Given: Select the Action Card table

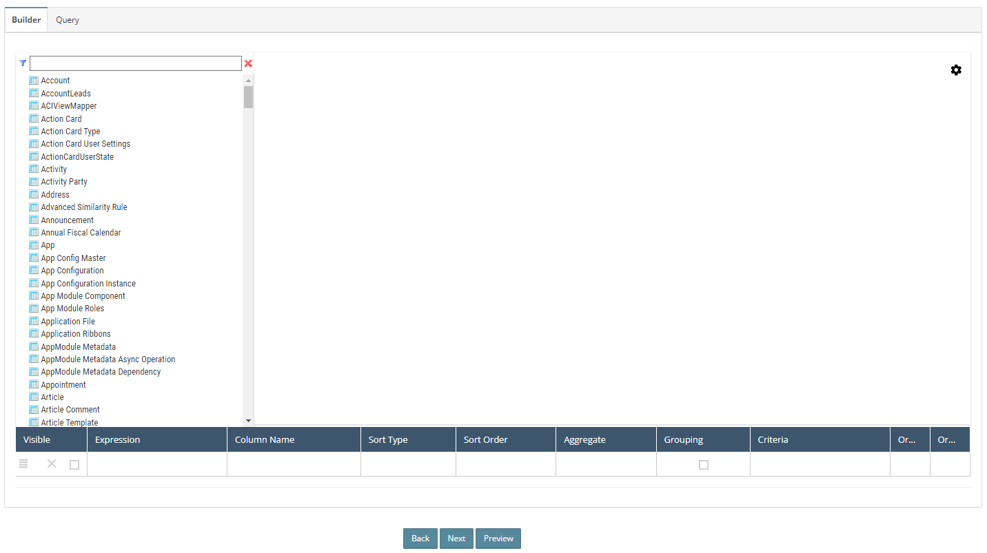Looking at the screenshot, I should click(61, 118).
